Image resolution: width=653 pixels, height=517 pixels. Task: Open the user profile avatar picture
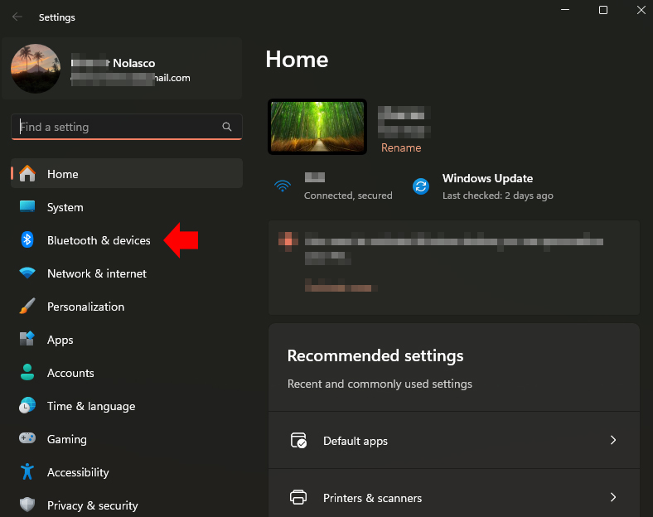pyautogui.click(x=36, y=69)
